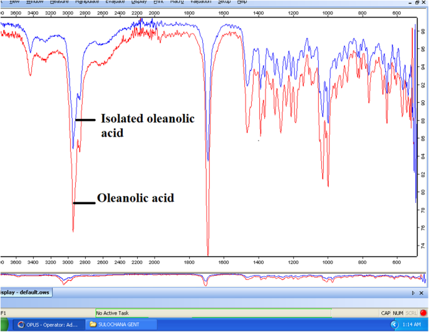Viewport: 429px width, 332px height.
Task: Click the CAP status bar indicator
Action: coord(386,313)
